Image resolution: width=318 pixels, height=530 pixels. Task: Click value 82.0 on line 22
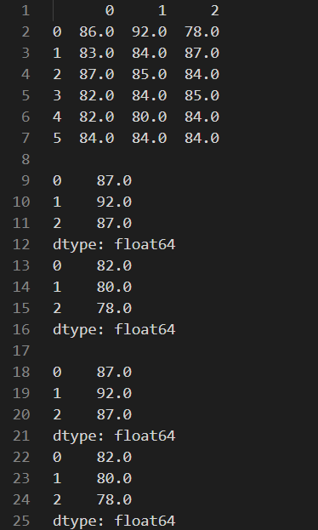114,457
